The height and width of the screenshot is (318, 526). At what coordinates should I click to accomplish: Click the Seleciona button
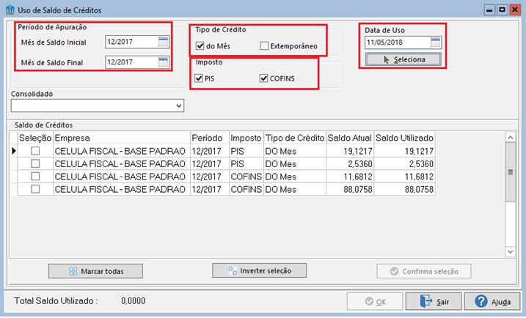[x=403, y=59]
